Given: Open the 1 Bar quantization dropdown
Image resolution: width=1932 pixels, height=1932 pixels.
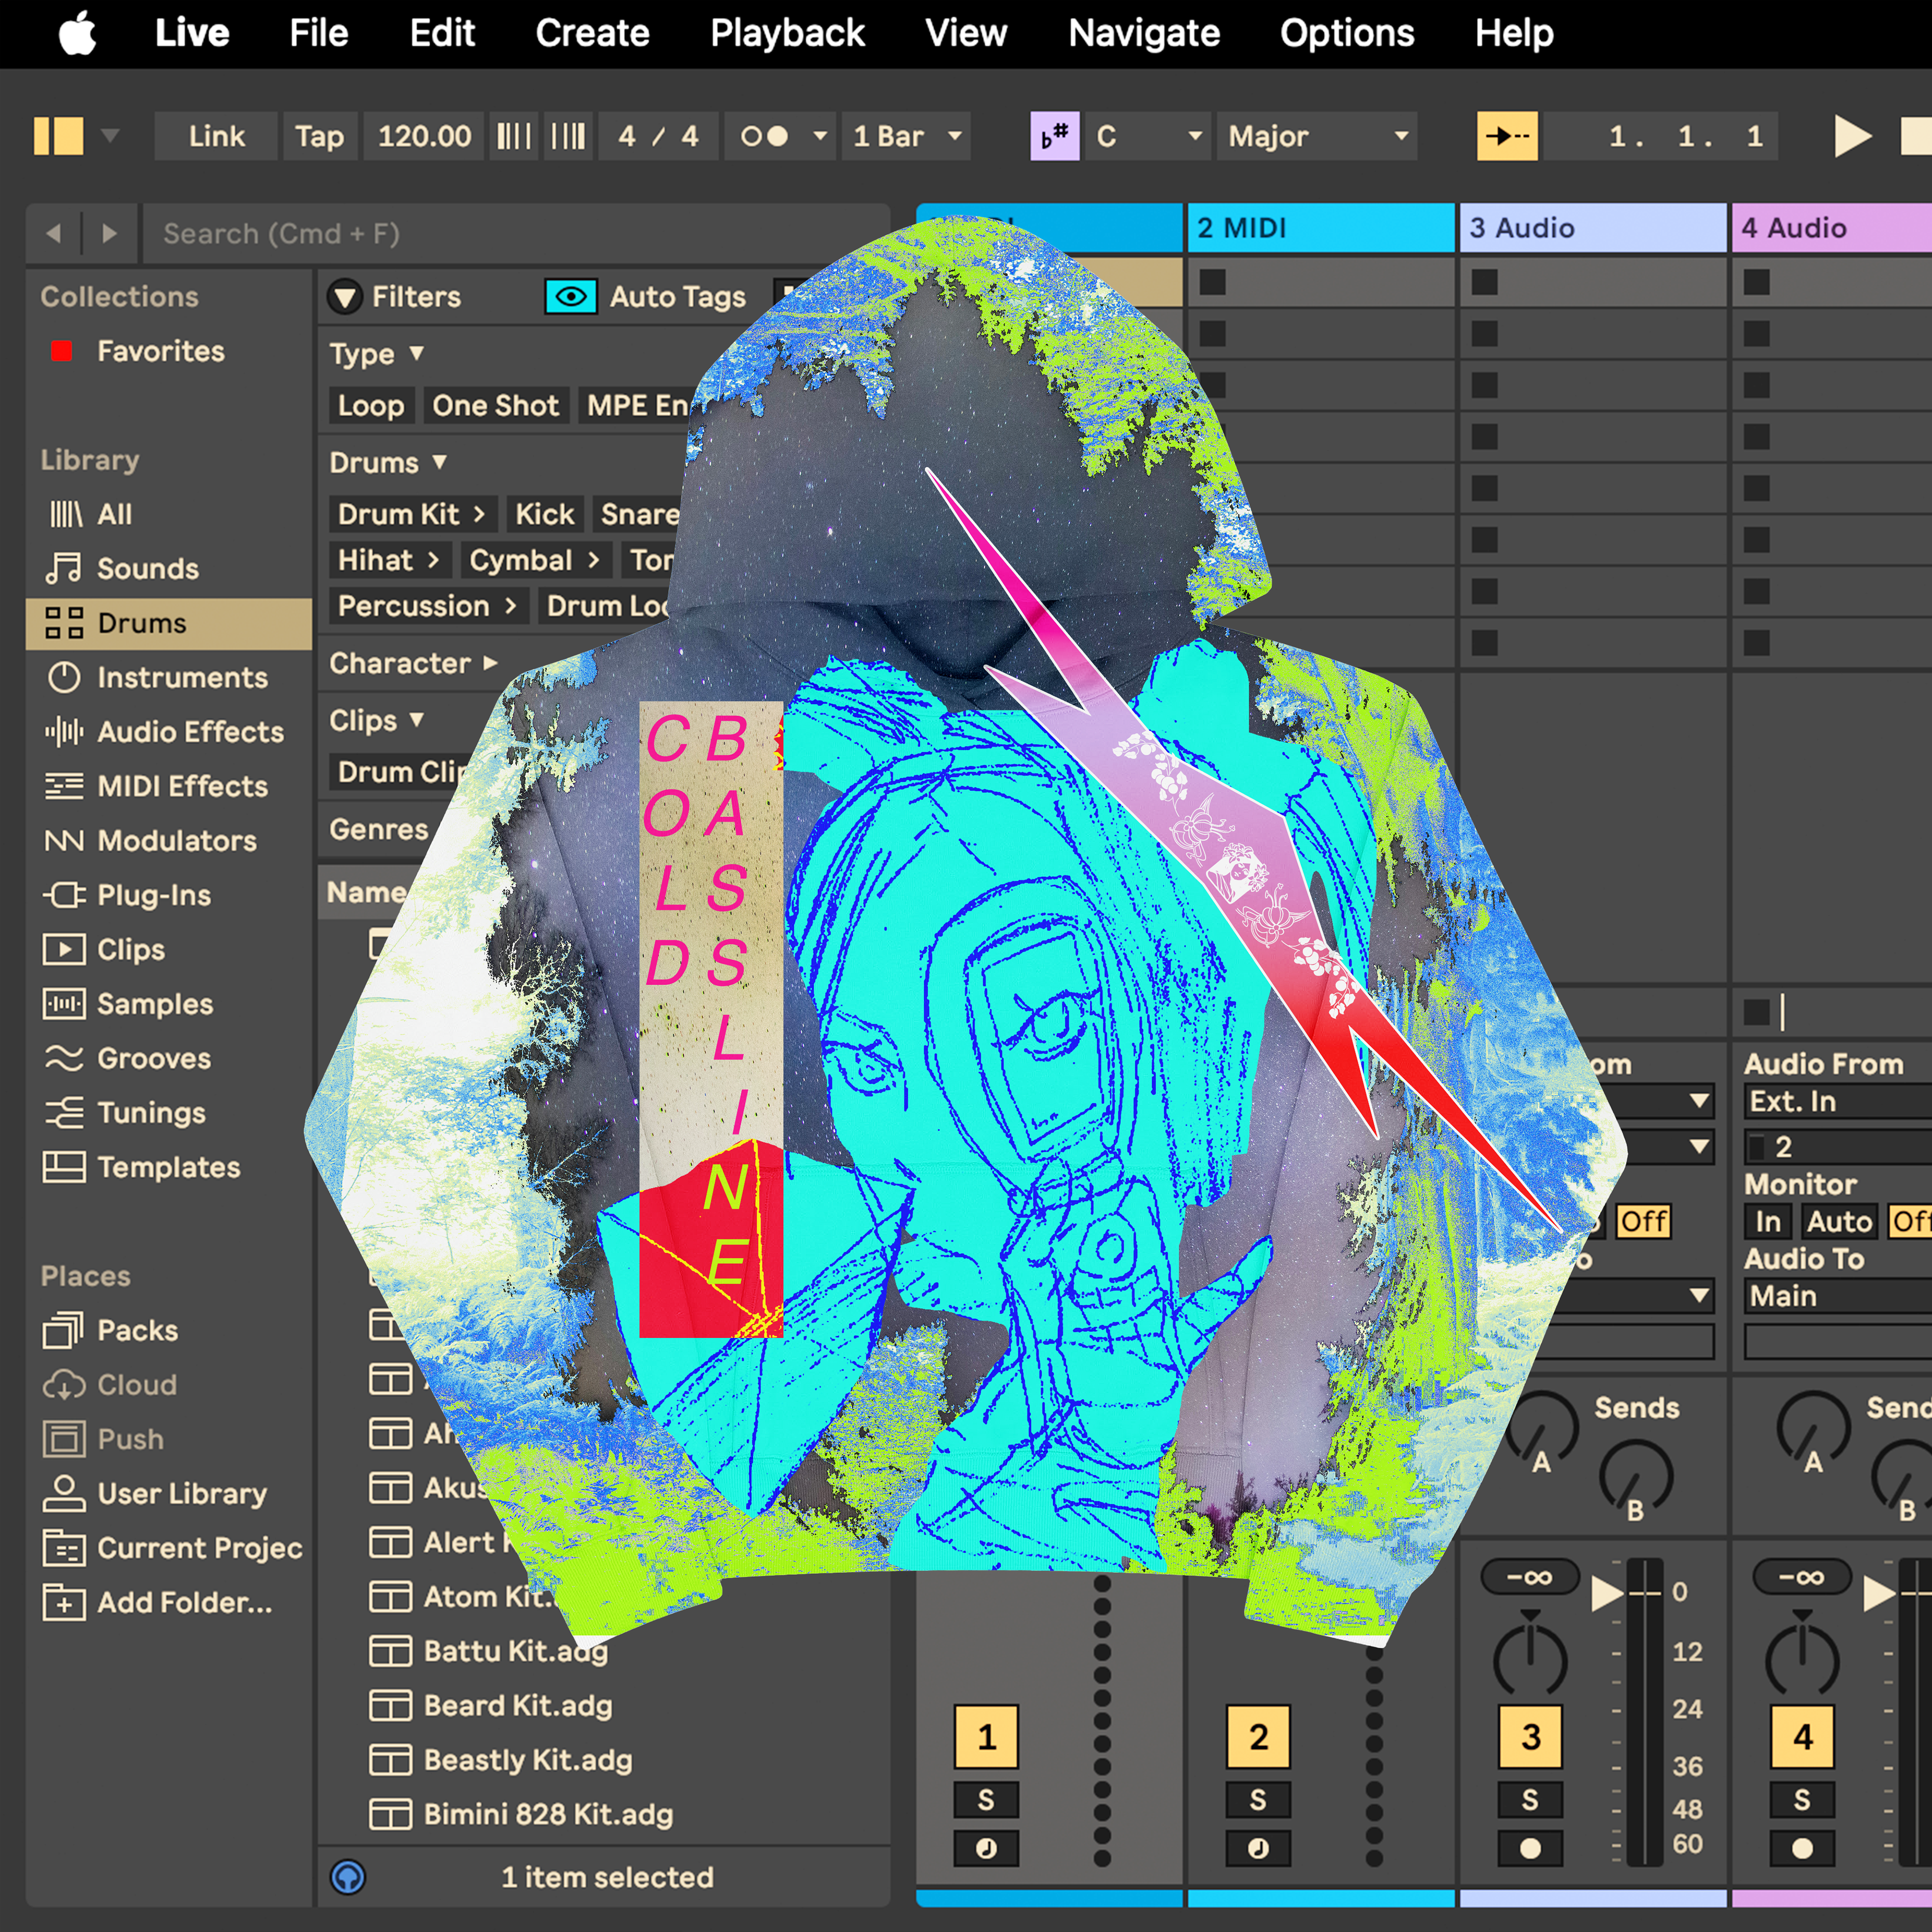Looking at the screenshot, I should [906, 136].
